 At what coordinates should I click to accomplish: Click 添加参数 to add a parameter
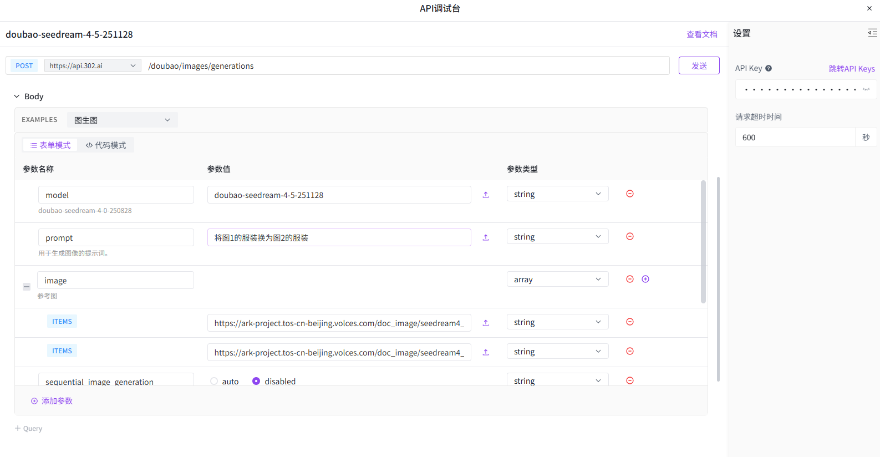point(52,401)
